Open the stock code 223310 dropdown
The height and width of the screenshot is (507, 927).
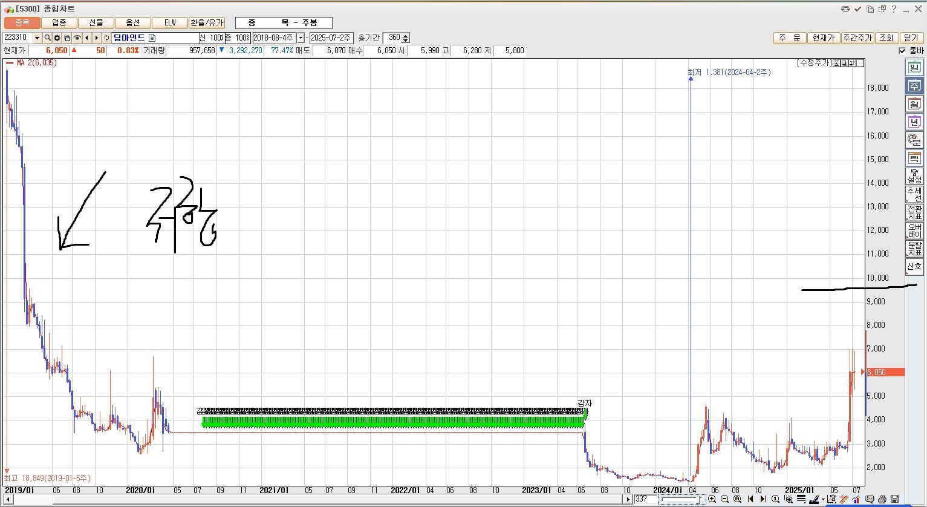pyautogui.click(x=37, y=38)
